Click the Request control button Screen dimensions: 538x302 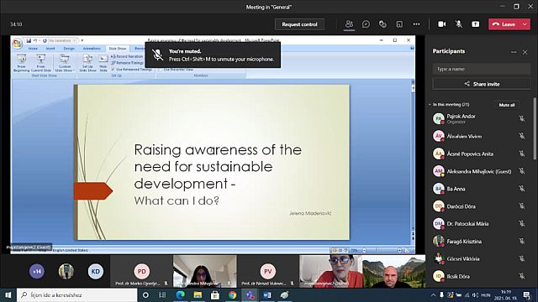(x=299, y=24)
